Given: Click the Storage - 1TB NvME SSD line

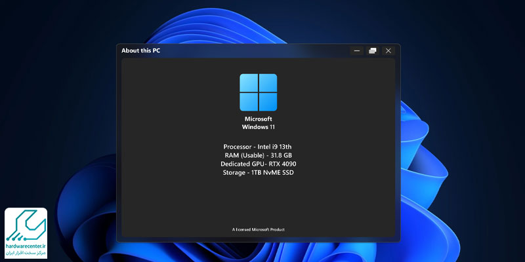Looking at the screenshot, I should point(258,173).
